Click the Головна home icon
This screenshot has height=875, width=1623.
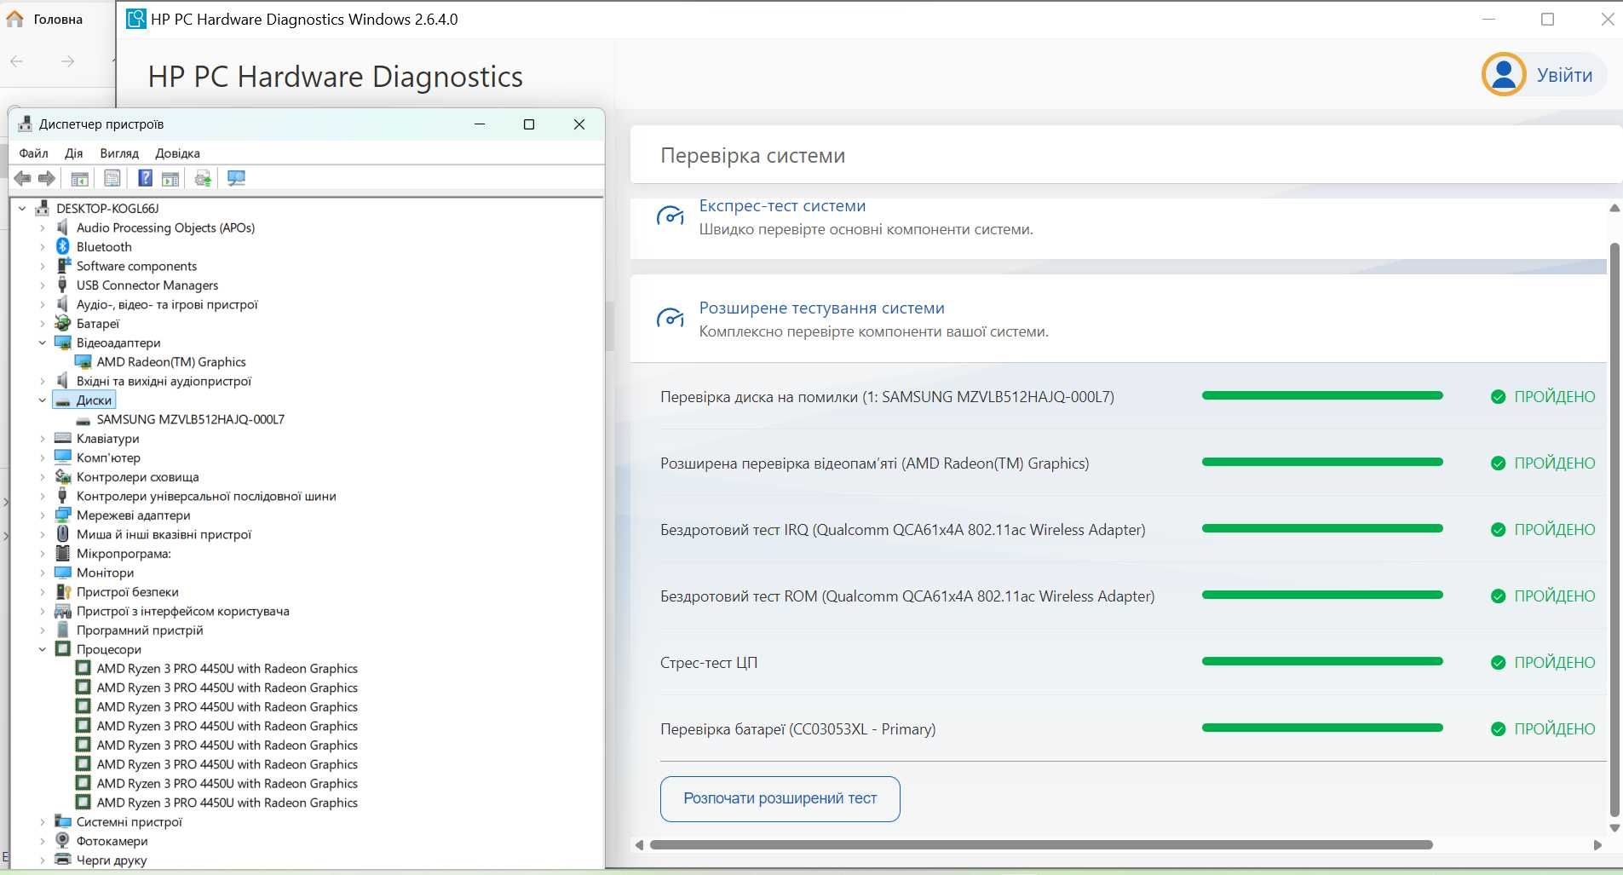15,19
